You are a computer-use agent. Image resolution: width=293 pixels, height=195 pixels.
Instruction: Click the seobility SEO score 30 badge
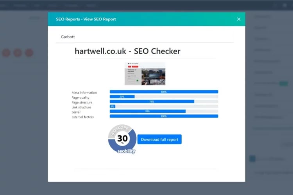click(122, 139)
